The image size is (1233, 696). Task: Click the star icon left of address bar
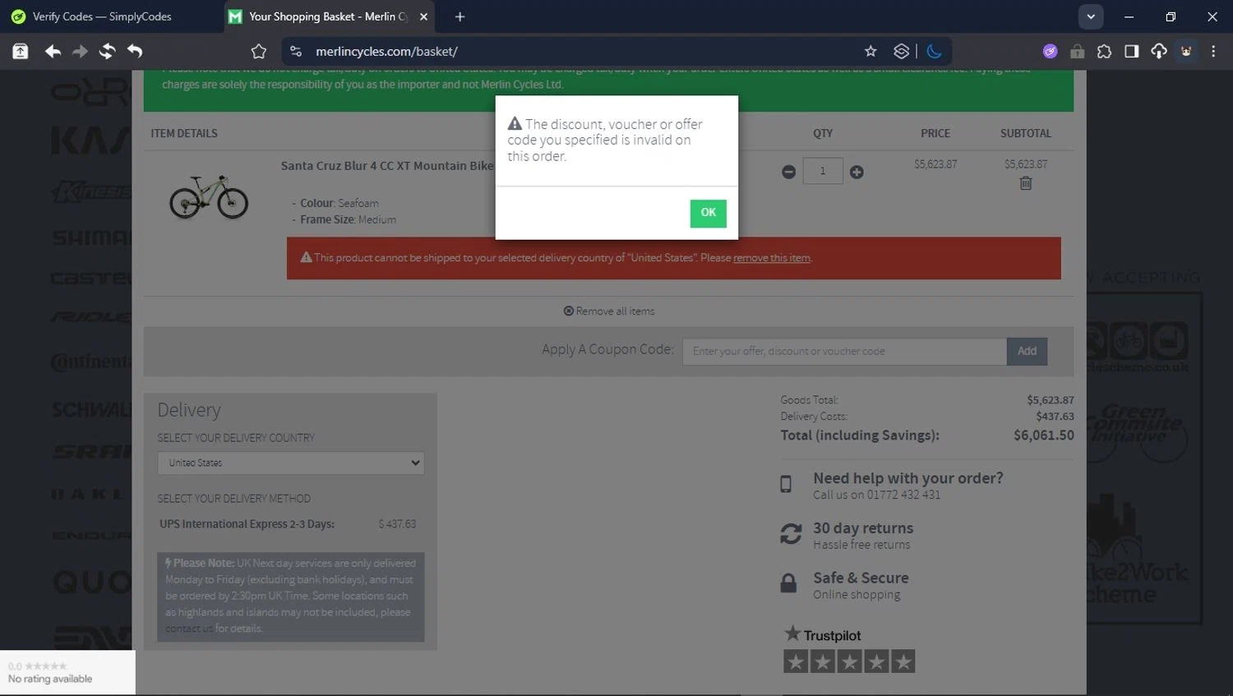click(x=259, y=52)
